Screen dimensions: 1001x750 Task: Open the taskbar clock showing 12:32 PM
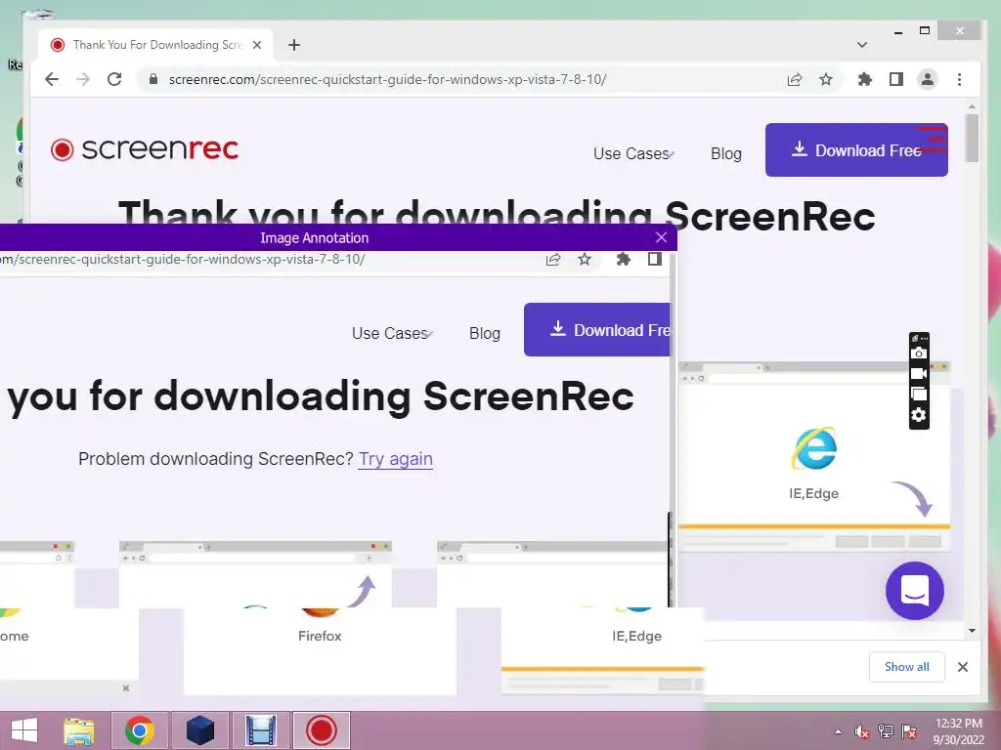(x=959, y=731)
